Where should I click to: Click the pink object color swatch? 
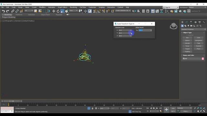tap(203, 59)
